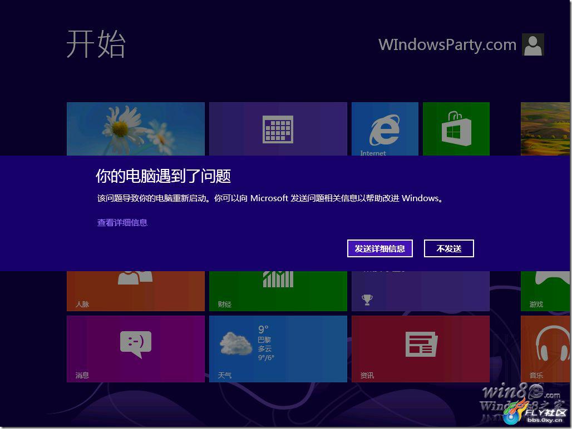Image resolution: width=572 pixels, height=429 pixels.
Task: Open the 消息 messaging smiley tile
Action: (136, 349)
